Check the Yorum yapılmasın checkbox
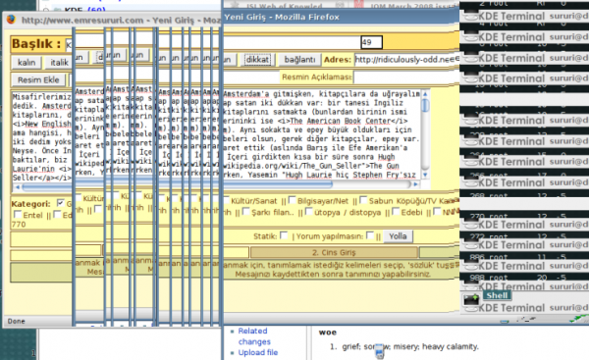The height and width of the screenshot is (360, 589). [370, 235]
